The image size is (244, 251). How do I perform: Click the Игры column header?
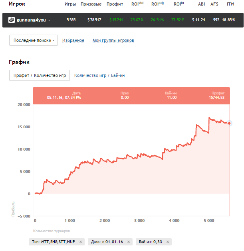pos(70,4)
